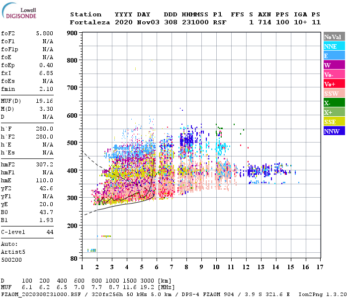Select the NNE cyan legend swatch
The width and height of the screenshot is (348, 298).
click(334, 46)
